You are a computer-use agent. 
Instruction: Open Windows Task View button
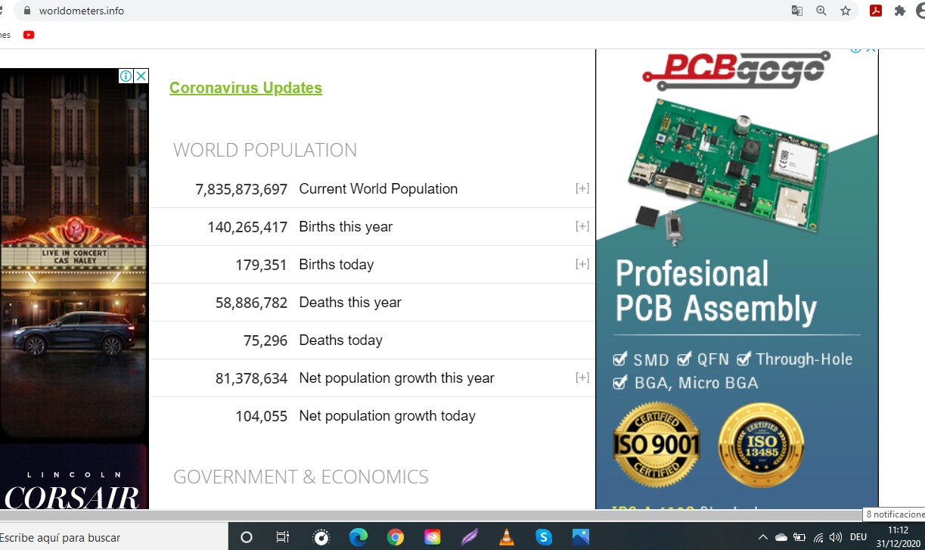click(x=283, y=537)
